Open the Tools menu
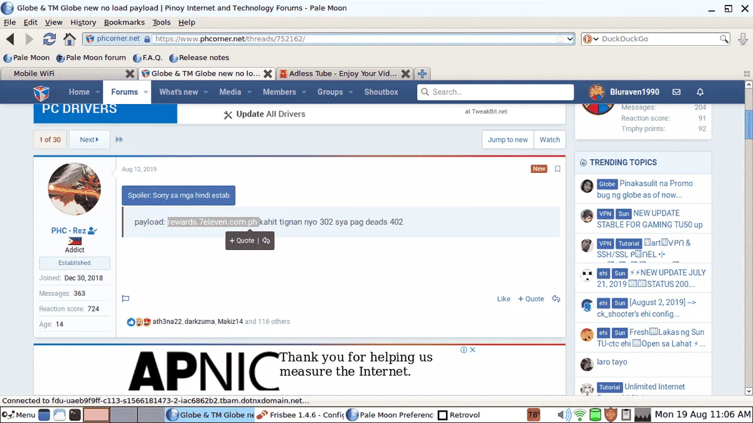This screenshot has height=423, width=753. point(161,22)
